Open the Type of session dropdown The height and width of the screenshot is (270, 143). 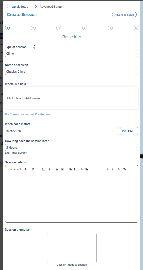(x=72, y=54)
